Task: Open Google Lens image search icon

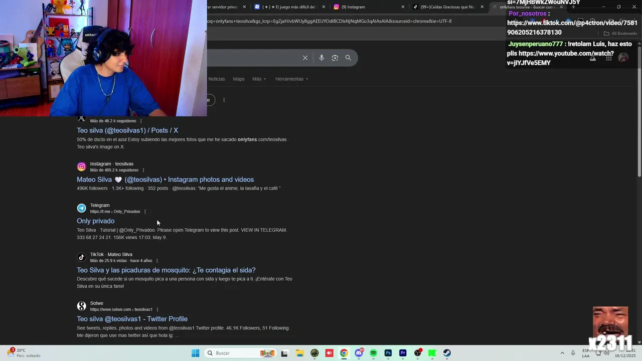Action: 335,58
